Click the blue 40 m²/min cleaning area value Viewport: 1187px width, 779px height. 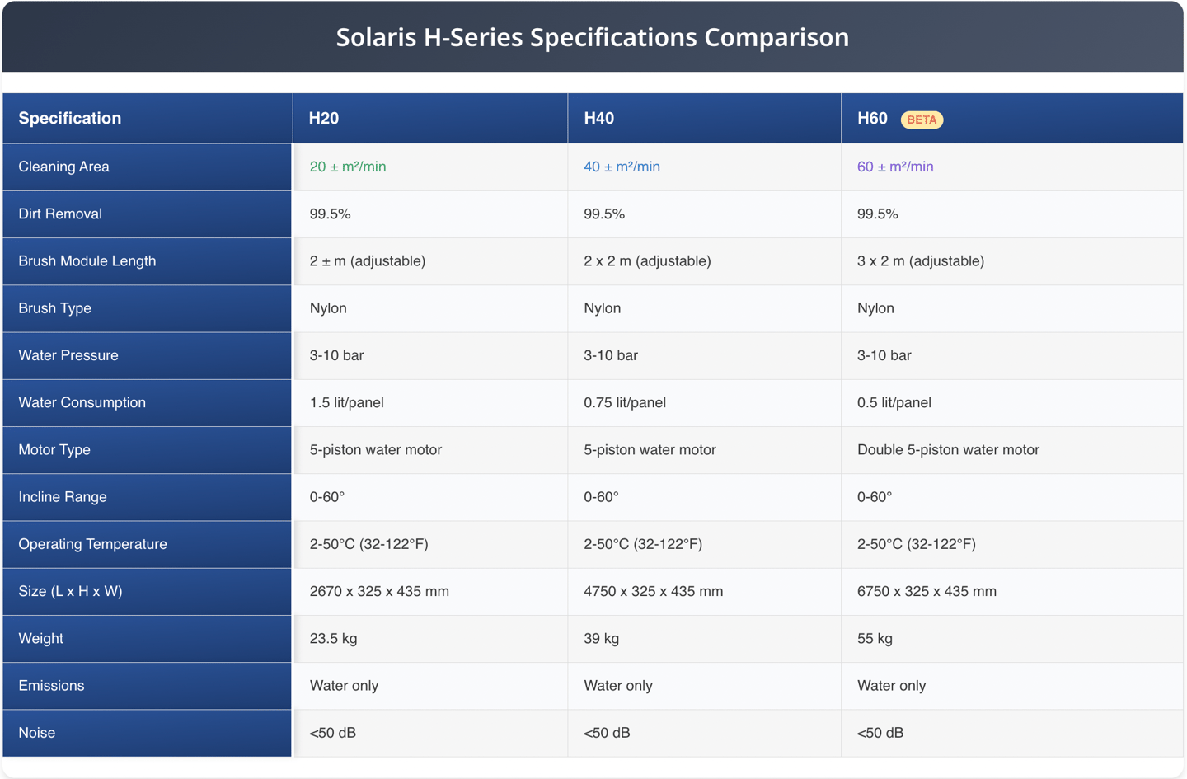pos(622,167)
